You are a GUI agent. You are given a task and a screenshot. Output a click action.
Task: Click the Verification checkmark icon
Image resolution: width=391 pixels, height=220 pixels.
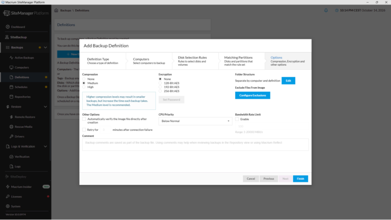click(x=11, y=157)
